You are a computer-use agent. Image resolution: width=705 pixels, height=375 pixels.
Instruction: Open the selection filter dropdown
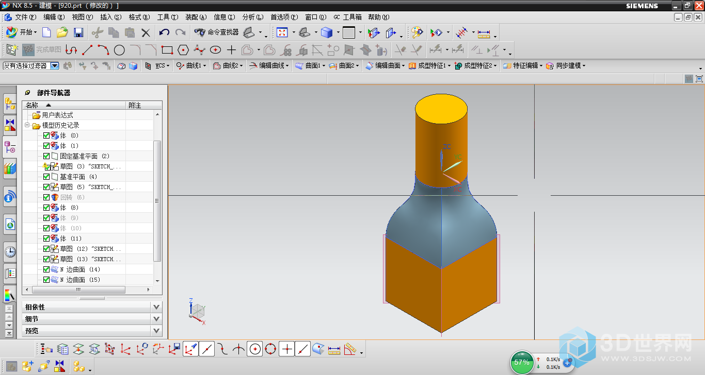pyautogui.click(x=54, y=65)
